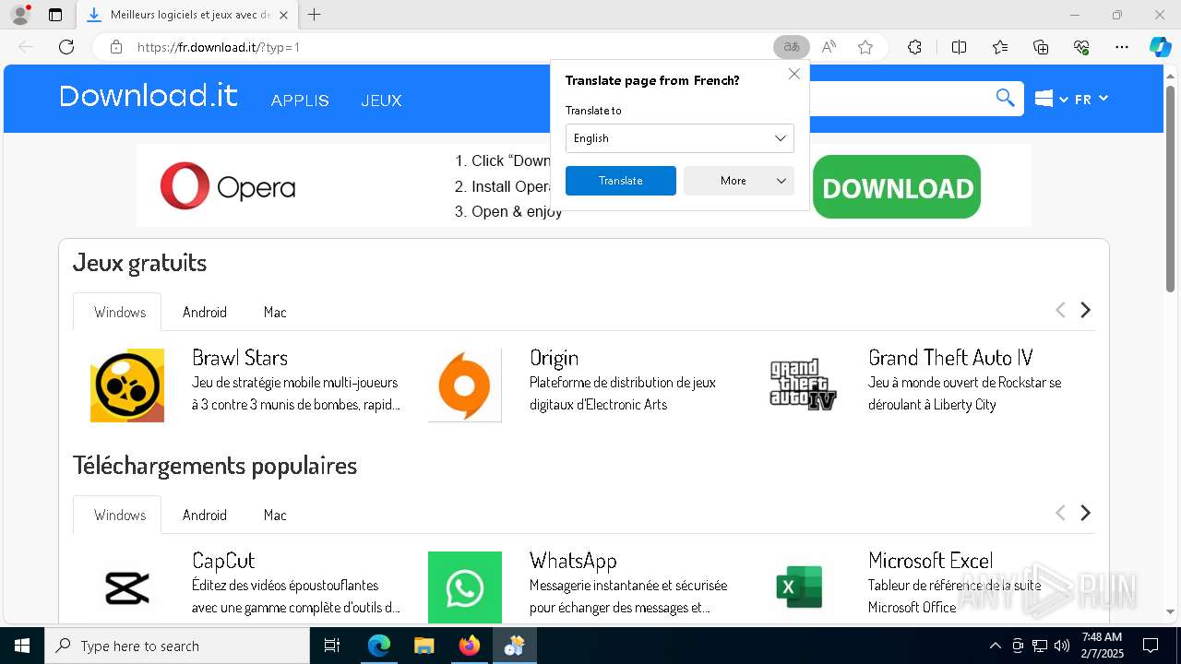Click the CapCut app icon
The width and height of the screenshot is (1181, 664).
127,587
